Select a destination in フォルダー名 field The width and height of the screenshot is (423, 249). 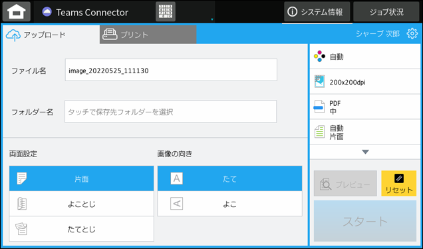click(171, 112)
